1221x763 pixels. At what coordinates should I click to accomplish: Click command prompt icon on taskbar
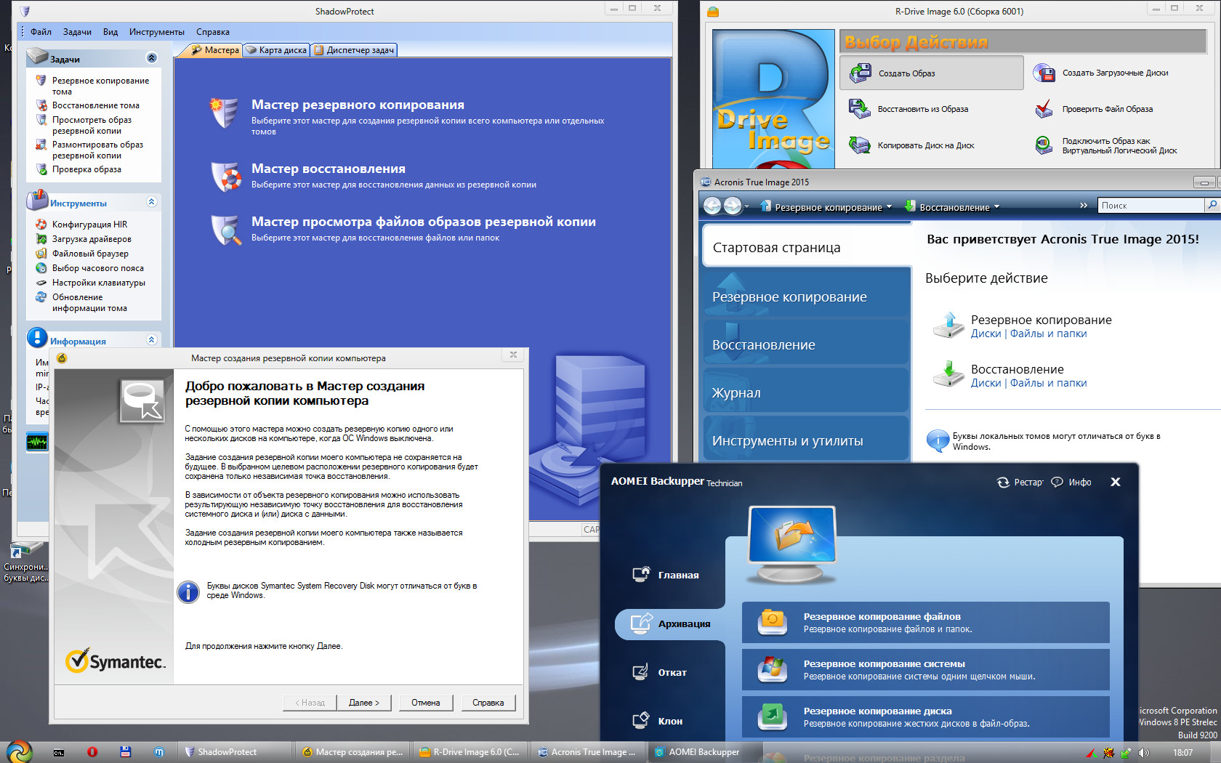[x=59, y=752]
